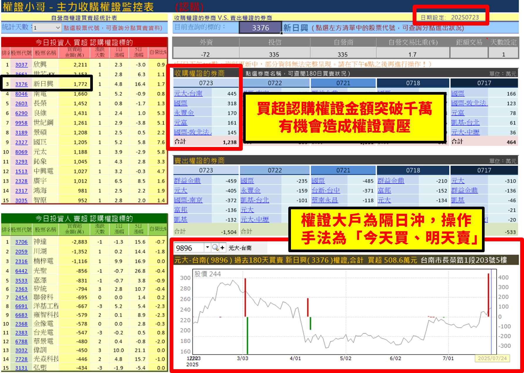Viewport: 524px width, 373px height.
Task: Open stock code 8069 元太
Action: (x=21, y=152)
